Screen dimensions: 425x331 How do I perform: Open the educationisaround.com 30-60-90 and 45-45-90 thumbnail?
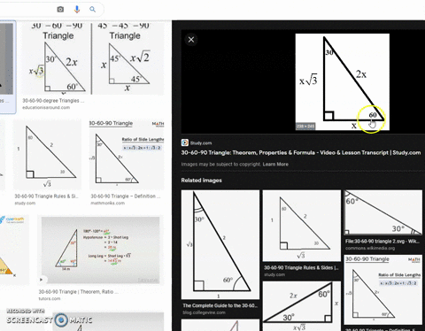(93, 58)
